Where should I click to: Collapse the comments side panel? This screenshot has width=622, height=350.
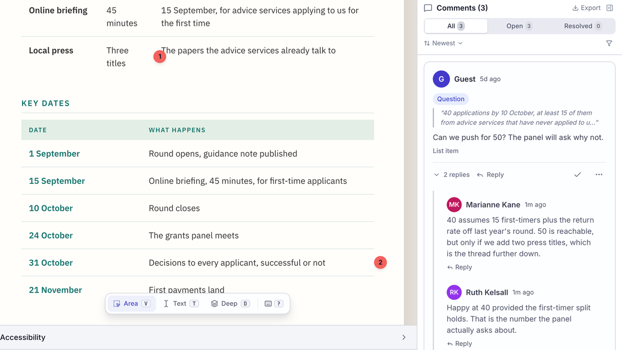pos(610,8)
